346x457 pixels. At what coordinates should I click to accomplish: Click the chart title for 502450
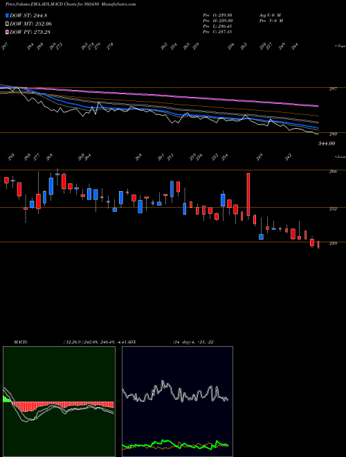click(71, 4)
